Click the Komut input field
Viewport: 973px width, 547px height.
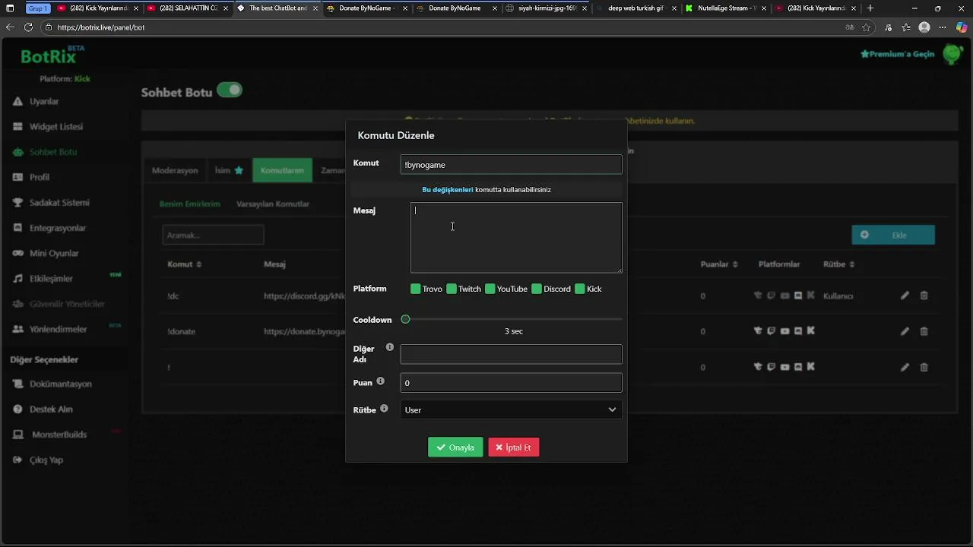[x=511, y=165]
